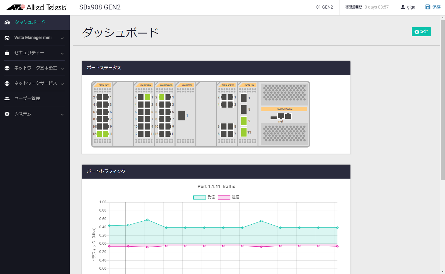Click the セキュリティー lock icon
445x274 pixels.
7,53
